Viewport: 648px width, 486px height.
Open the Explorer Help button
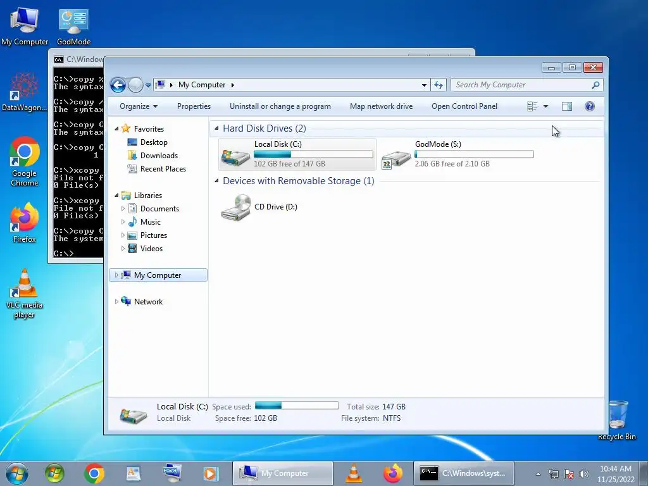pos(590,106)
